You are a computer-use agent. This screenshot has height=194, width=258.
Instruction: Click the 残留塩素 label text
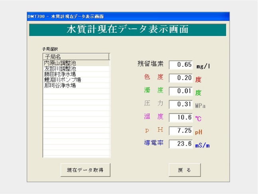[x=151, y=64]
